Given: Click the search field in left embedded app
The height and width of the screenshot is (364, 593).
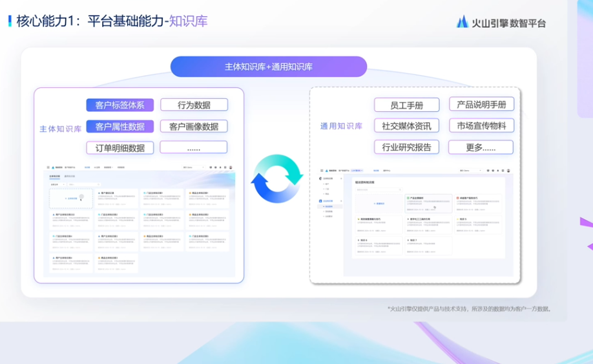Looking at the screenshot, I should 84,185.
